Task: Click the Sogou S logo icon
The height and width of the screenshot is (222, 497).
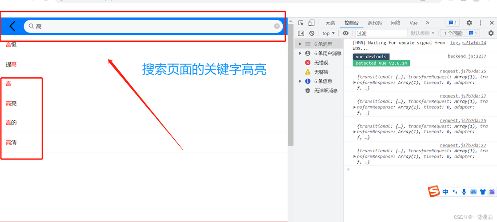Action: coord(434,191)
